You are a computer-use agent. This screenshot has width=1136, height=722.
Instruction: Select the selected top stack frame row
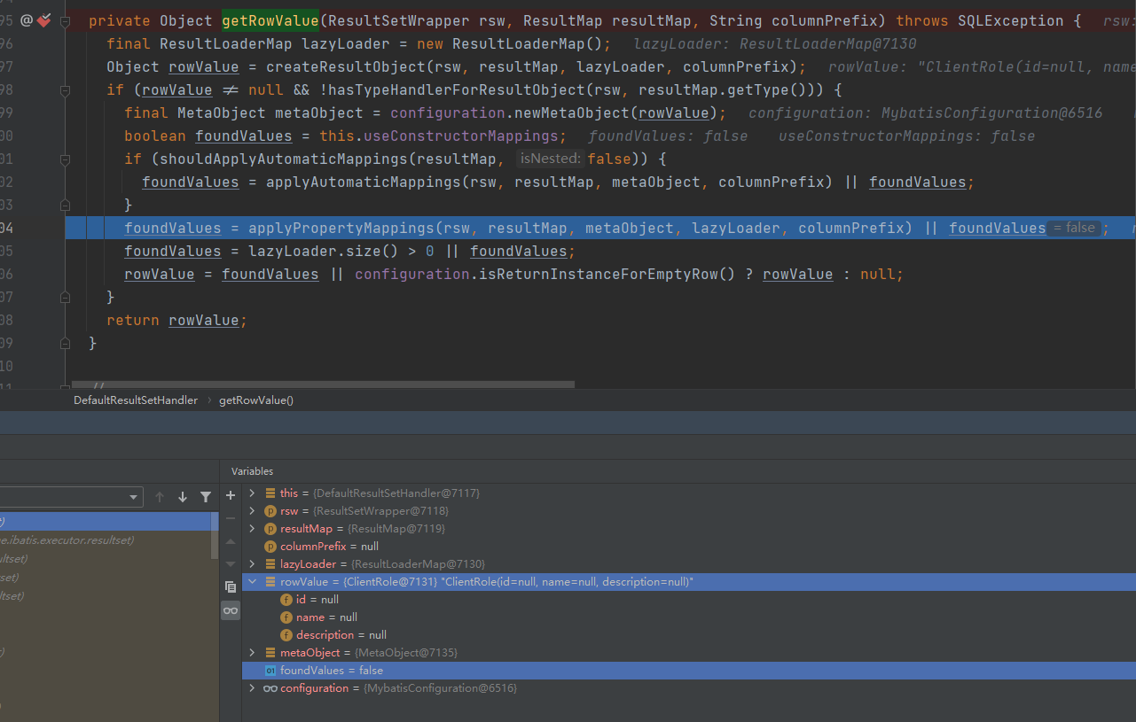pyautogui.click(x=106, y=521)
